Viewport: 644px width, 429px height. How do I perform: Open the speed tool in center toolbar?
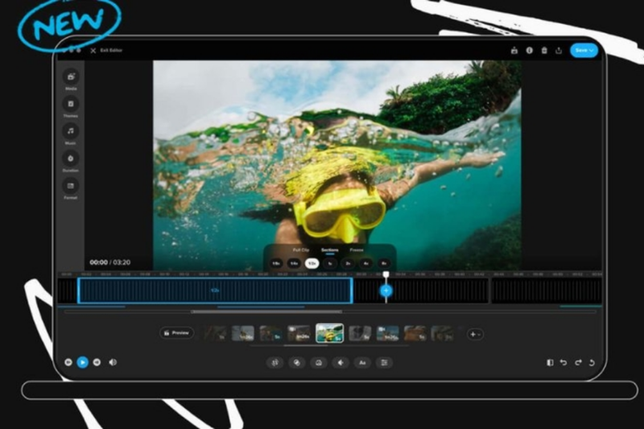318,363
